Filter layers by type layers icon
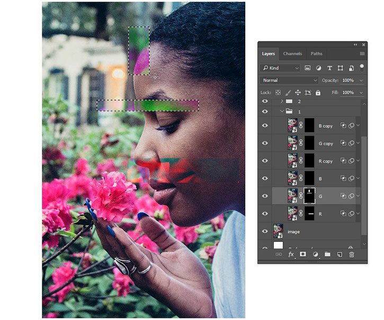 point(329,68)
